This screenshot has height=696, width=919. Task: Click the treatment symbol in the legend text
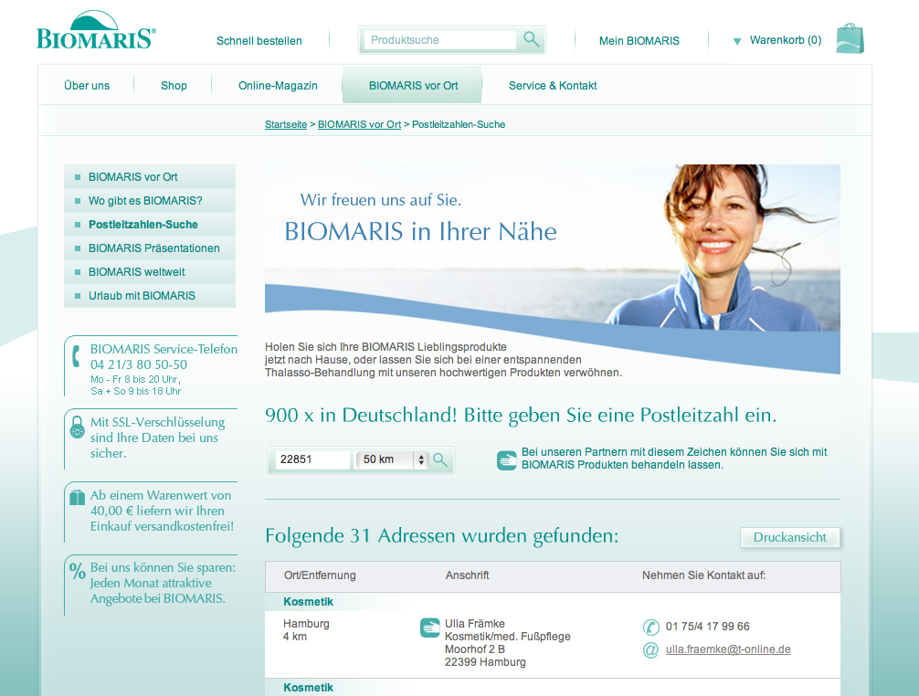coord(506,460)
